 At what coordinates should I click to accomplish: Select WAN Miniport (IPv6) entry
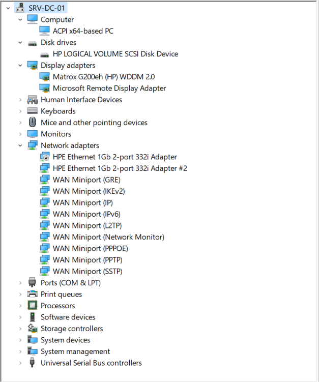[86, 214]
